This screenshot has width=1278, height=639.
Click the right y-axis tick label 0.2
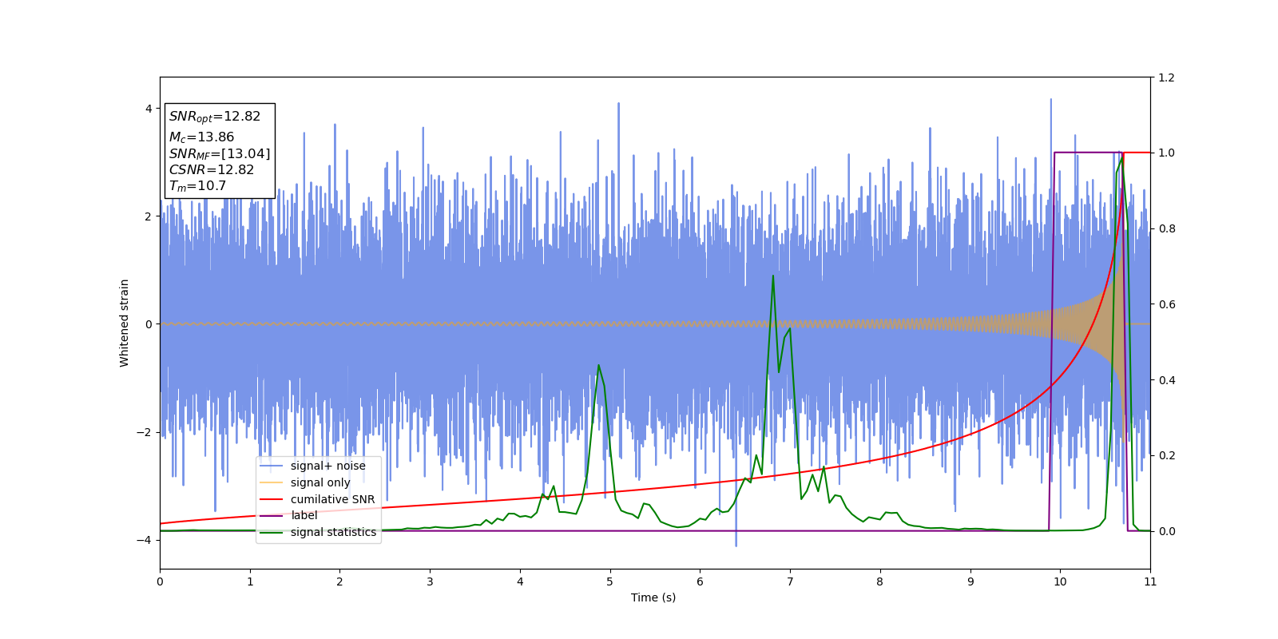pos(1166,455)
